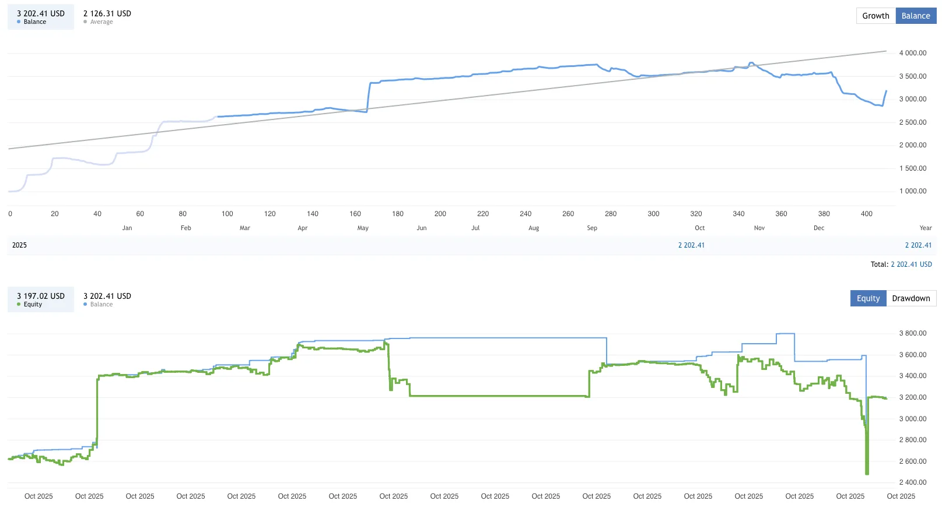Screen dimensions: 942x508
Task: Switch to the Growth tab
Action: [x=876, y=16]
